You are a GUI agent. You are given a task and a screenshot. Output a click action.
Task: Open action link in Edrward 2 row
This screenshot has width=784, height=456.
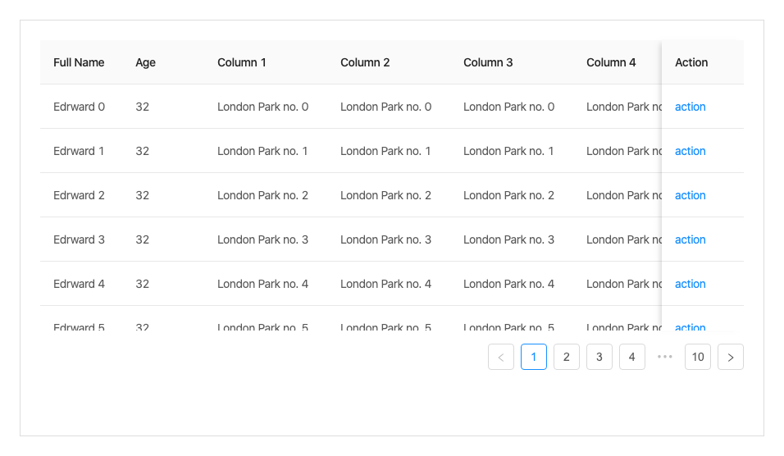(x=690, y=195)
